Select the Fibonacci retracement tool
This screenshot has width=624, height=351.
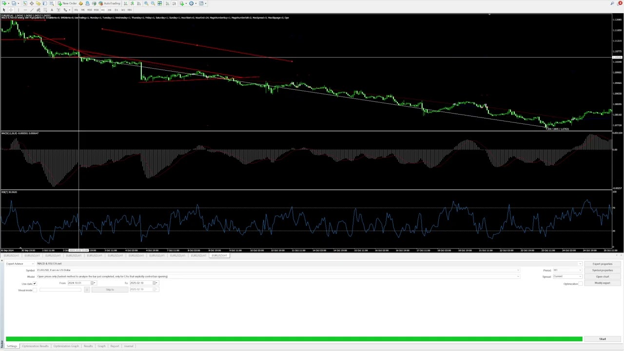pos(45,10)
